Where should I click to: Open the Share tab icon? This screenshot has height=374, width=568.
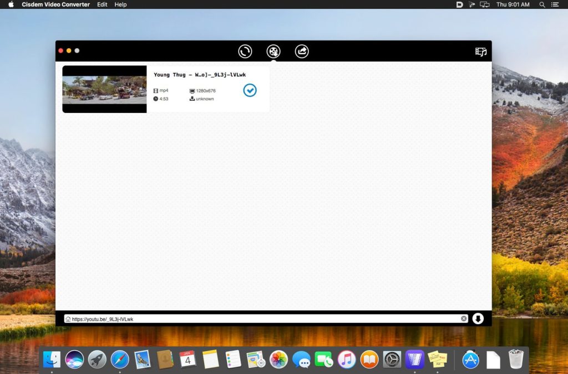click(x=302, y=52)
